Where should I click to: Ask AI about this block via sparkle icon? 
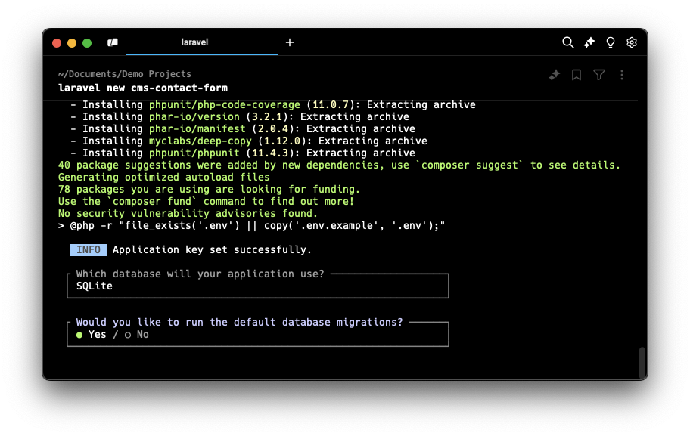pos(555,75)
